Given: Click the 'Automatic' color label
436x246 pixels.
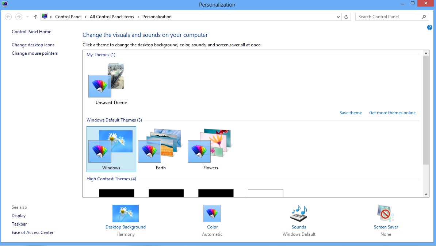Looking at the screenshot, I should pos(212,234).
